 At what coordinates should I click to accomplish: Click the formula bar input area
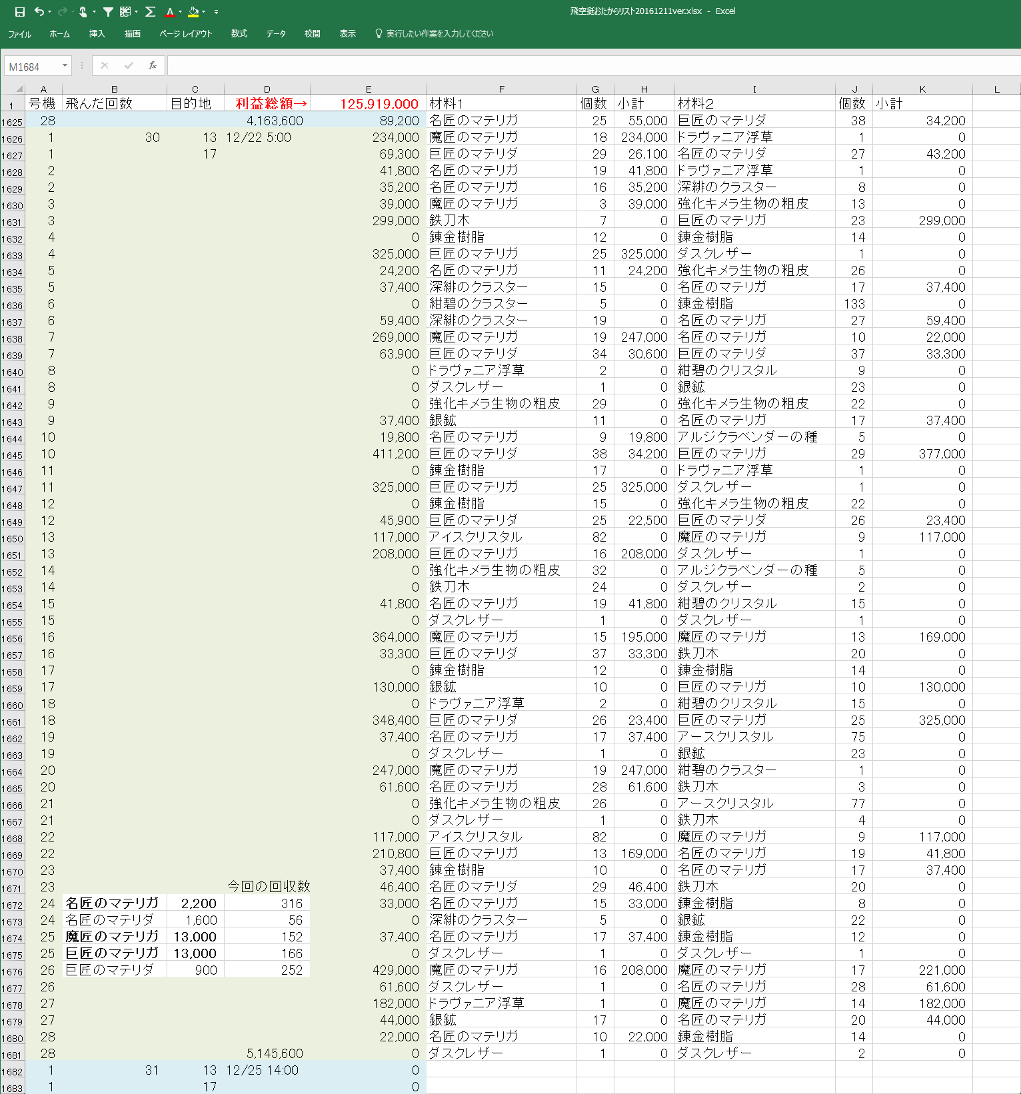point(586,65)
